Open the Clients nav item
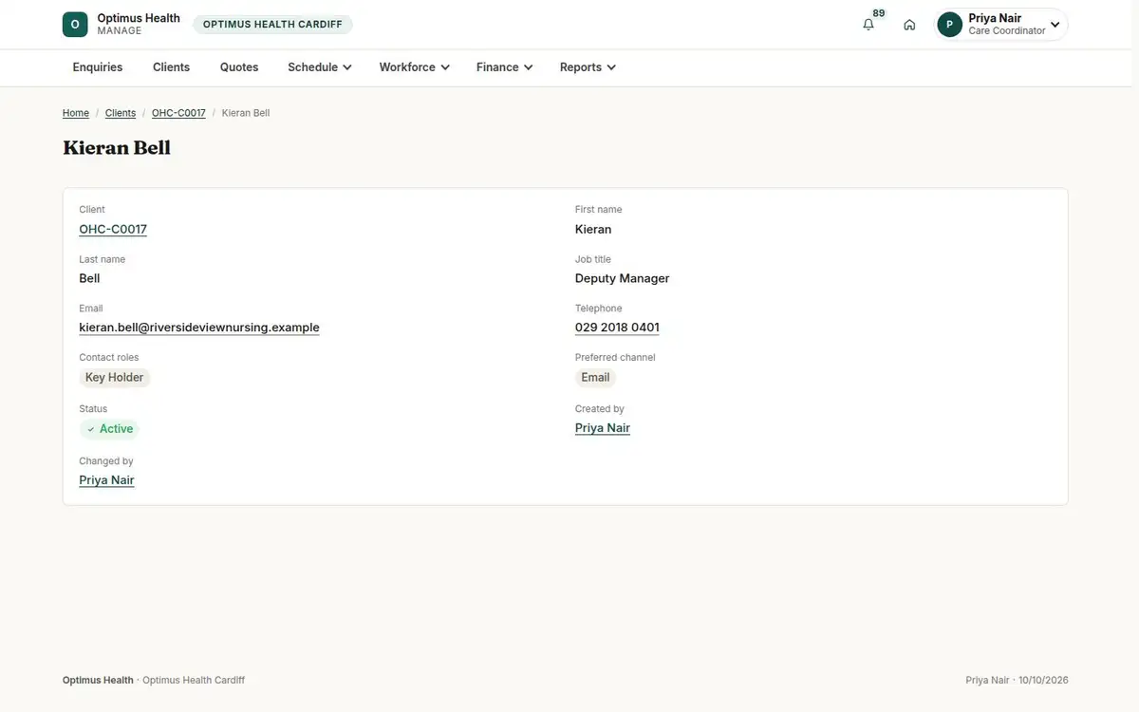The width and height of the screenshot is (1139, 712). (172, 67)
